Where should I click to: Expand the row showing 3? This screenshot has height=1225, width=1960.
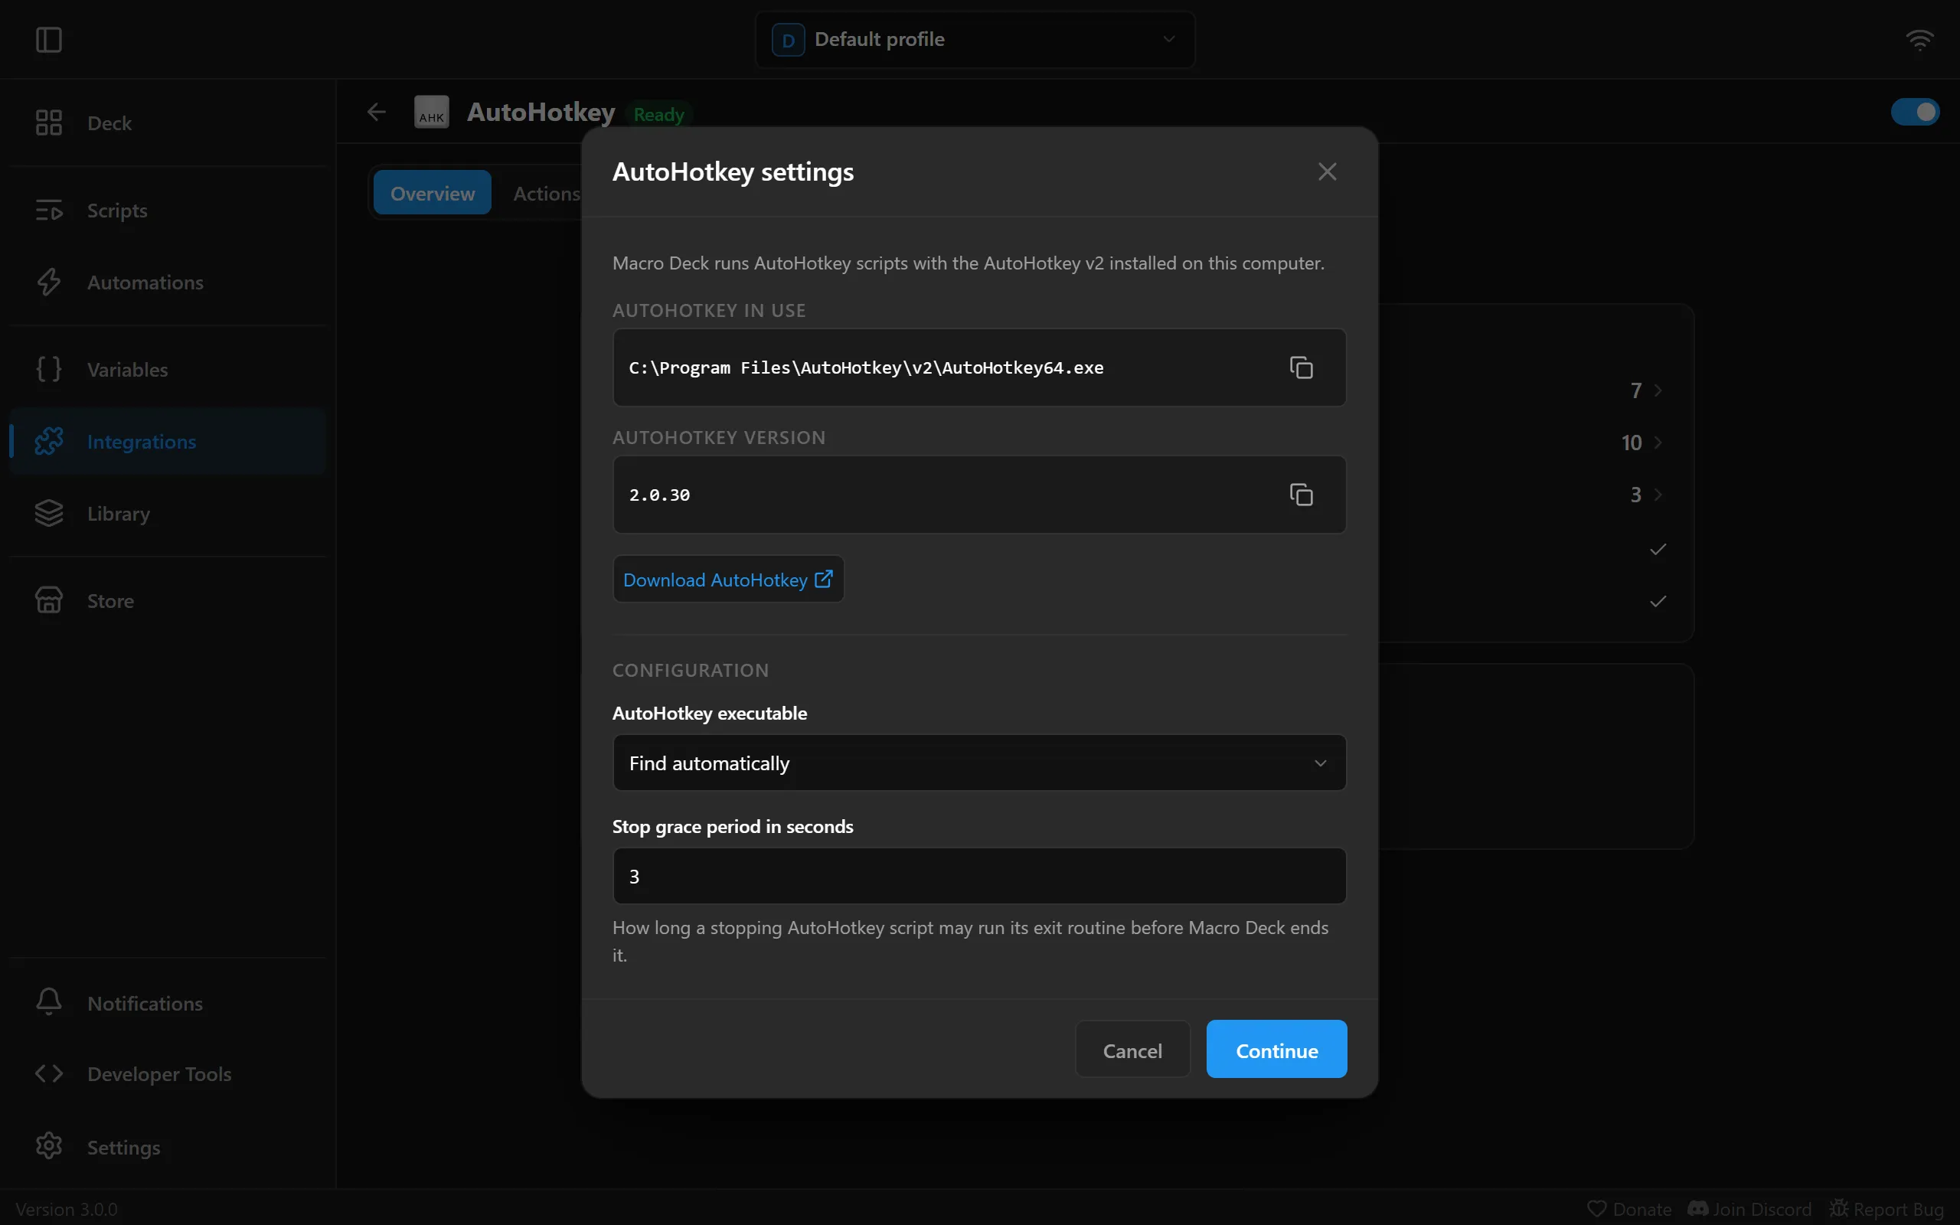pyautogui.click(x=1646, y=495)
